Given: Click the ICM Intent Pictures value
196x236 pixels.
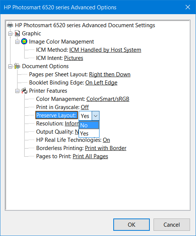Looking at the screenshot, I should tap(73, 58).
